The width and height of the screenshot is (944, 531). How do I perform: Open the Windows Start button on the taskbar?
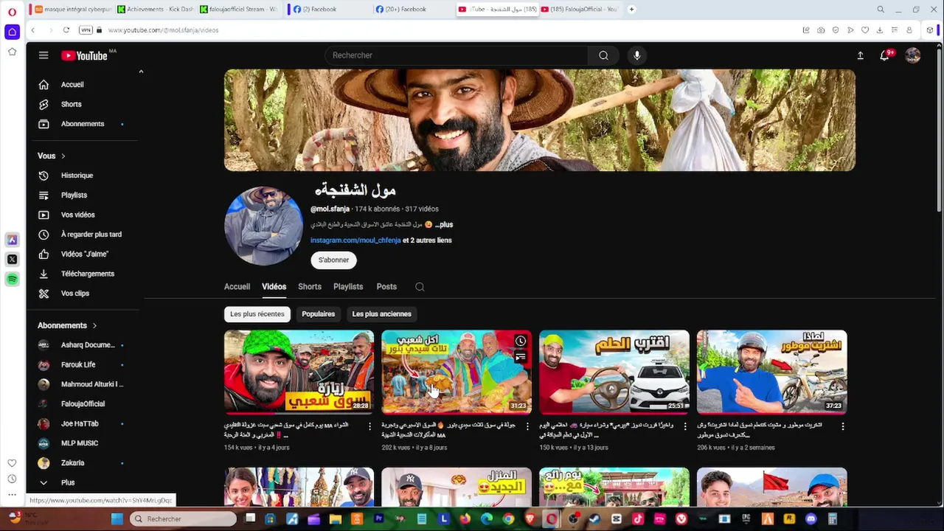pos(117,519)
